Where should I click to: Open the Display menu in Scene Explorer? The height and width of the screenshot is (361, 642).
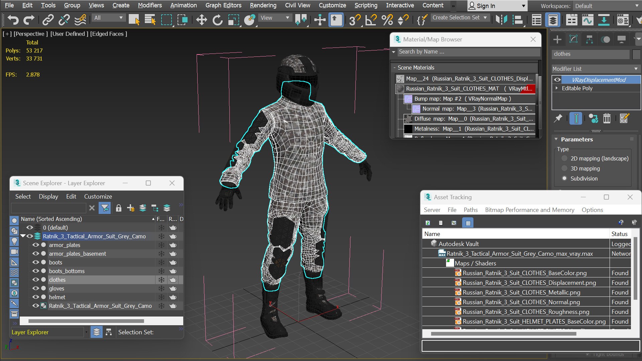[x=48, y=197]
